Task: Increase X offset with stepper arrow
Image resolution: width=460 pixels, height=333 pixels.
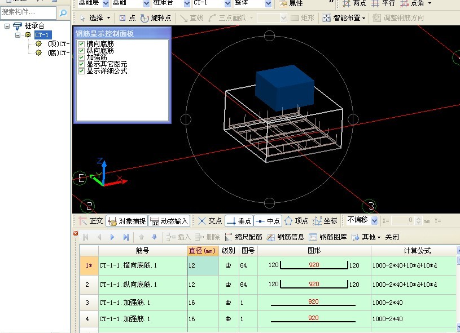Action: click(419, 219)
